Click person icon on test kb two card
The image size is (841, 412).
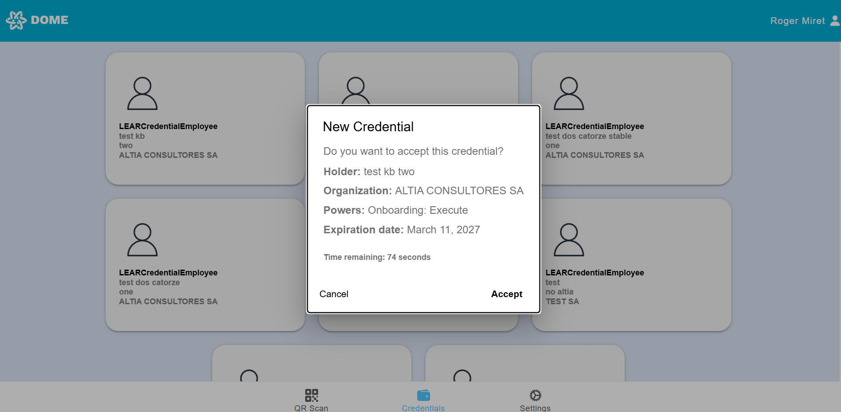click(142, 94)
